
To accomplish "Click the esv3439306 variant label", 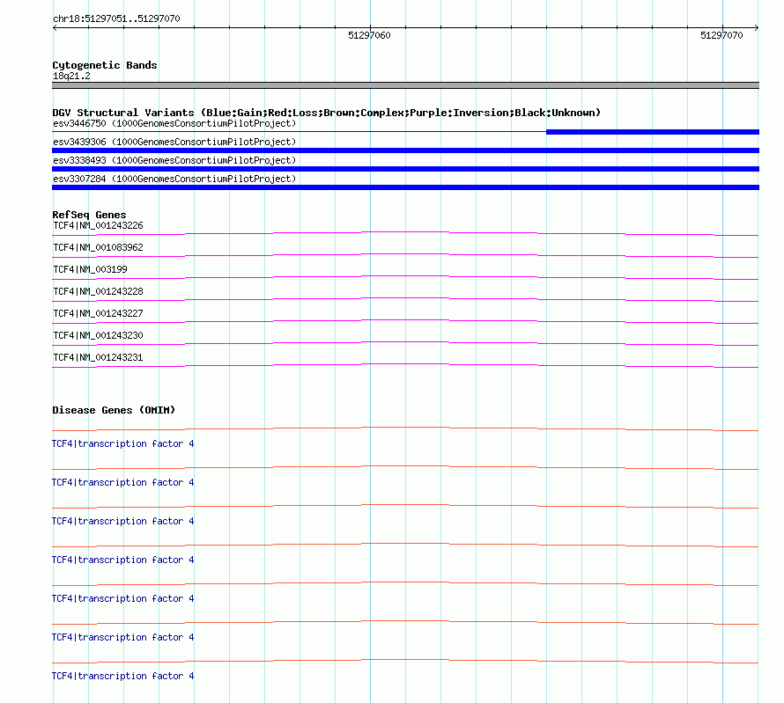I will pos(174,142).
